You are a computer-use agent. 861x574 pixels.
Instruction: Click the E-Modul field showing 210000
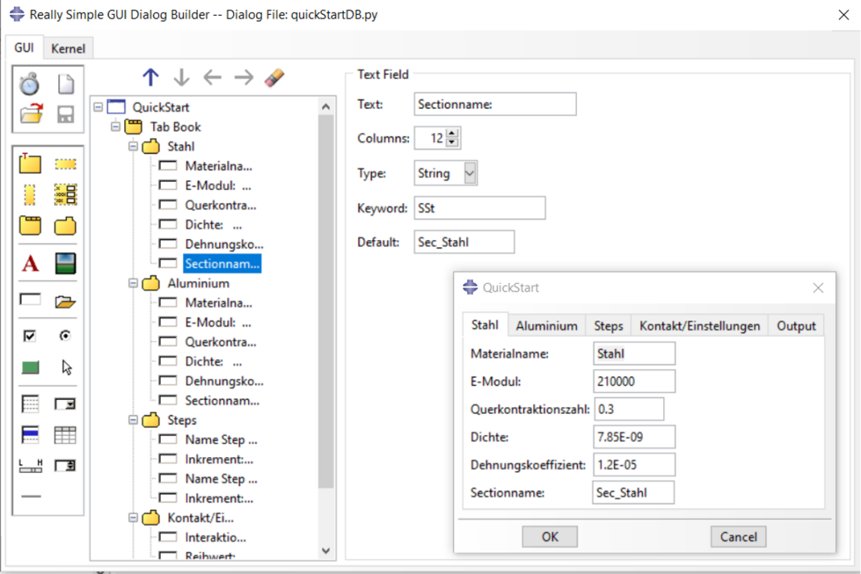point(634,382)
